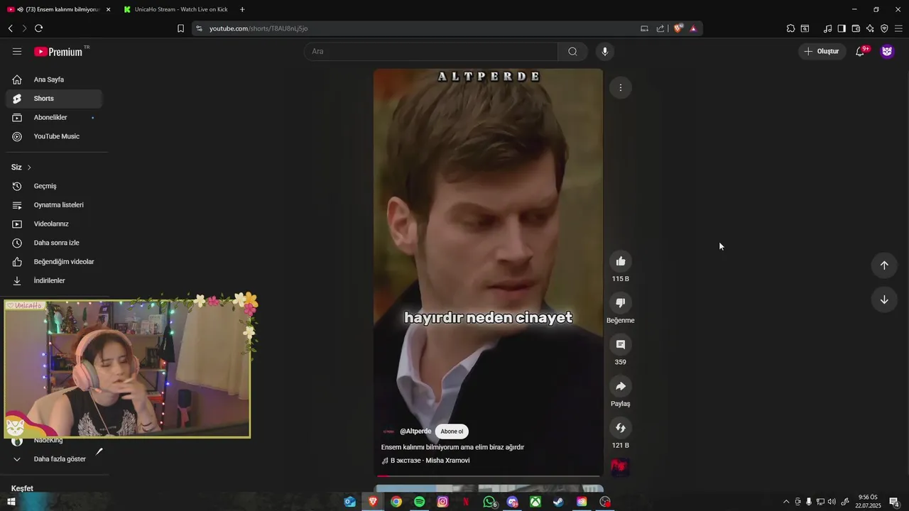Image resolution: width=909 pixels, height=511 pixels.
Task: Open the taskbar clock 9:56 ÖS
Action: click(868, 502)
